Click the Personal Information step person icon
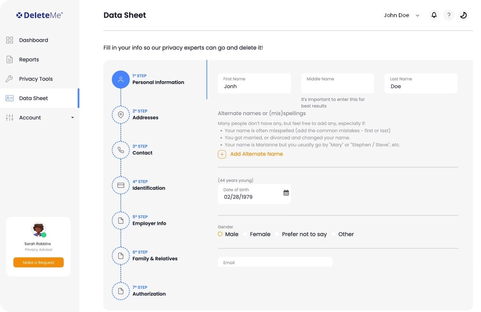Image resolution: width=481 pixels, height=312 pixels. (x=121, y=79)
